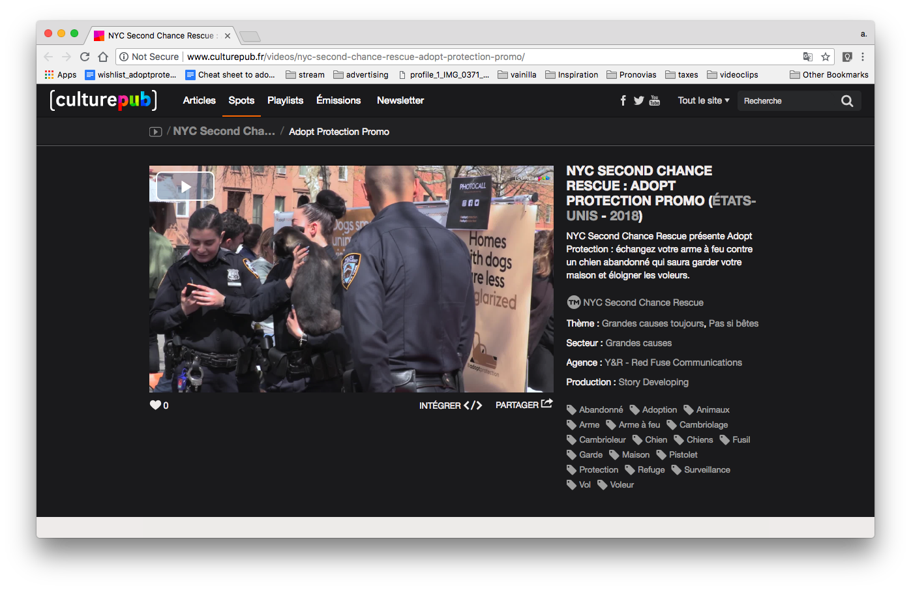The image size is (911, 590).
Task: Open the Grandes causes sector link
Action: (x=638, y=343)
